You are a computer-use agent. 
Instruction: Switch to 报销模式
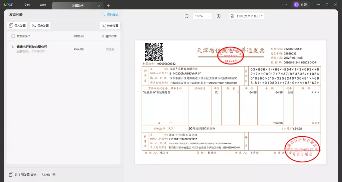click(110, 15)
